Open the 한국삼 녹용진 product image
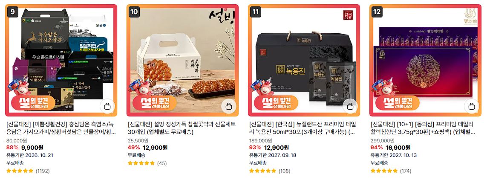This screenshot has width=487, height=180. (304, 60)
